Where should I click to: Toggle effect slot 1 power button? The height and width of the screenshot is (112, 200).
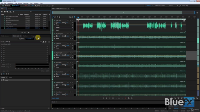[x=4, y=47]
